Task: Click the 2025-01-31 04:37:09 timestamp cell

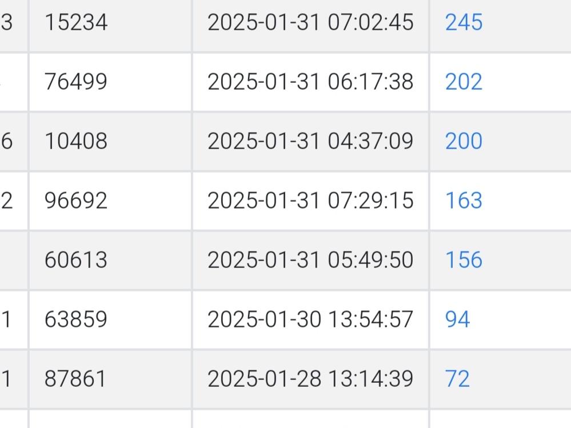Action: pyautogui.click(x=310, y=141)
